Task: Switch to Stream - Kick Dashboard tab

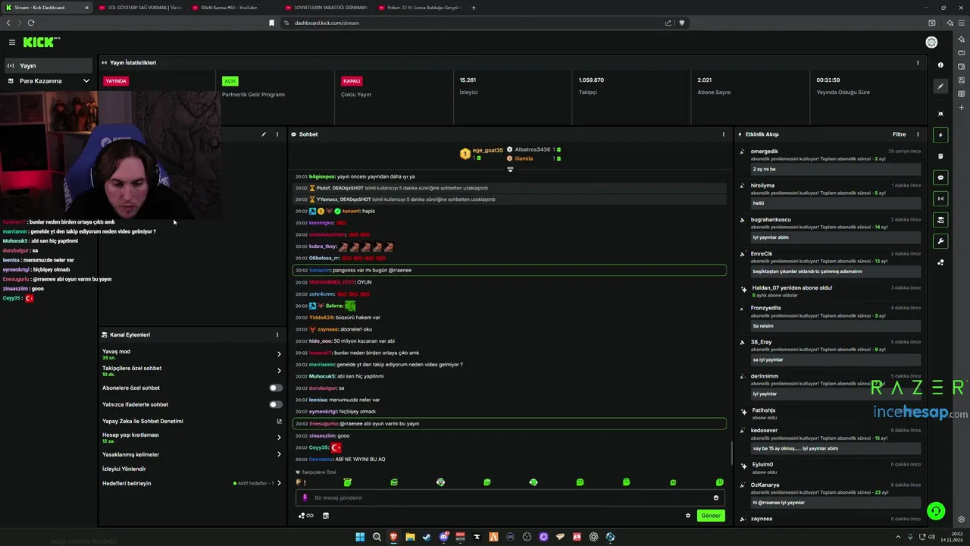Action: point(46,8)
